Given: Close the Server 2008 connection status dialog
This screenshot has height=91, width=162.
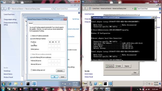Looking at the screenshot, I should tap(135, 73).
